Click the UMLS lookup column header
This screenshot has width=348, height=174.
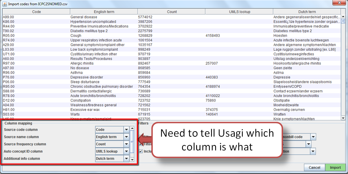click(x=239, y=12)
